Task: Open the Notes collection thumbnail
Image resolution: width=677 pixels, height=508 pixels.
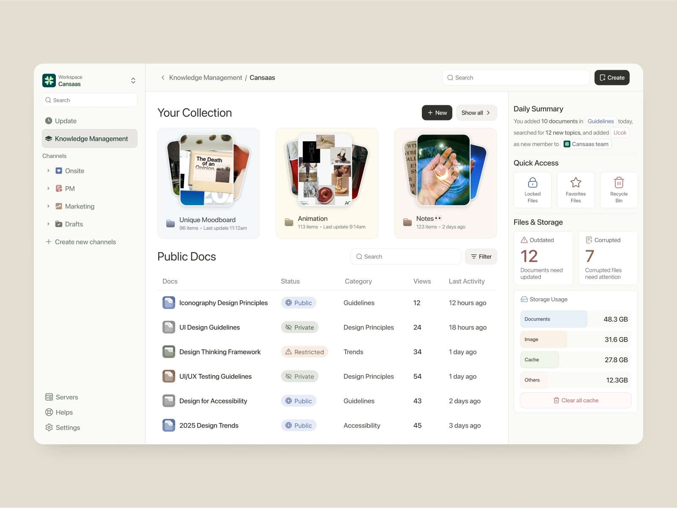Action: (x=446, y=170)
